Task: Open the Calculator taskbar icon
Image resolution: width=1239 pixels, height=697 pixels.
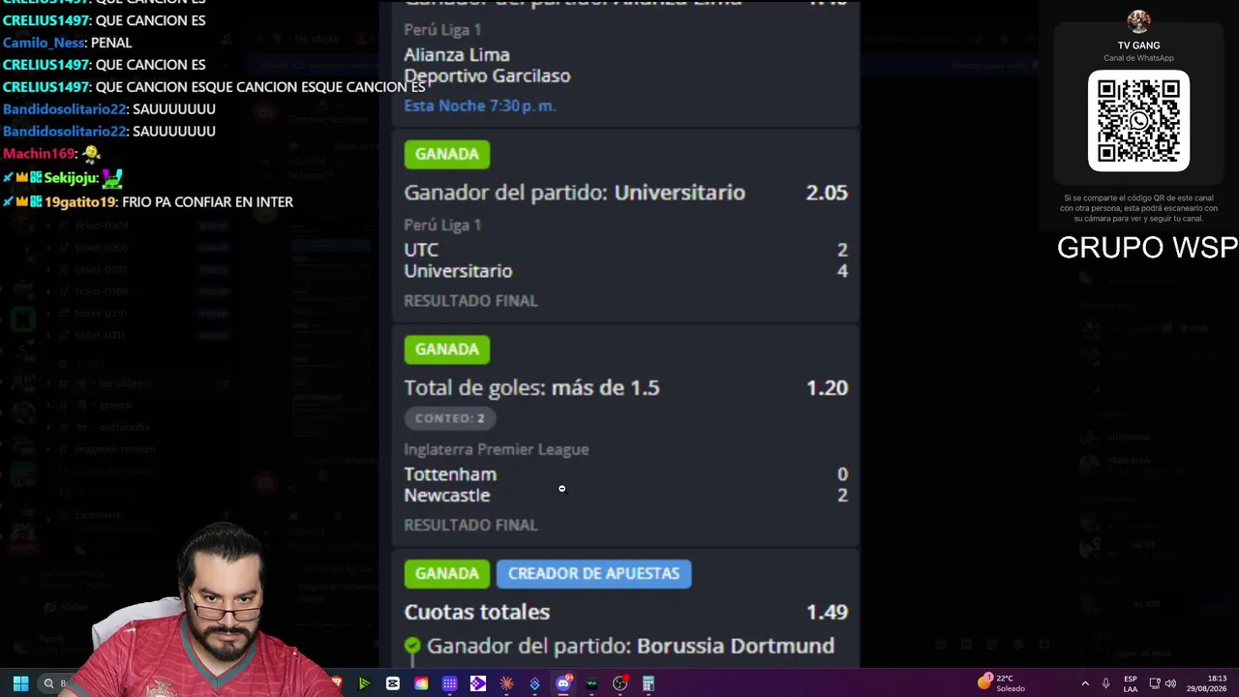Action: [x=649, y=683]
